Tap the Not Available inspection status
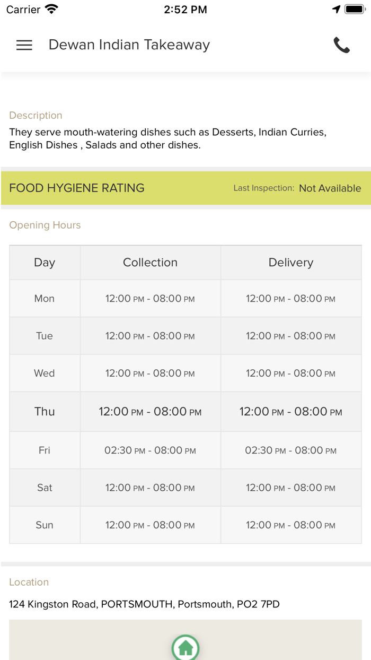 pyautogui.click(x=330, y=188)
